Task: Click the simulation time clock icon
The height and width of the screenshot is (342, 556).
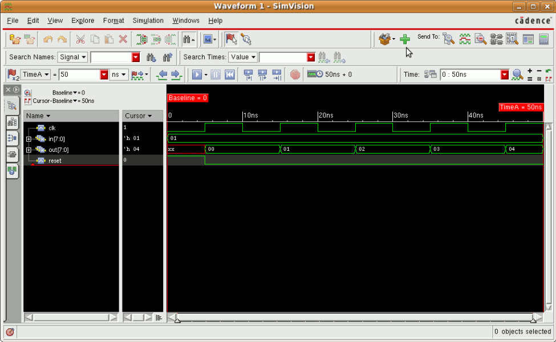Action: coord(315,75)
